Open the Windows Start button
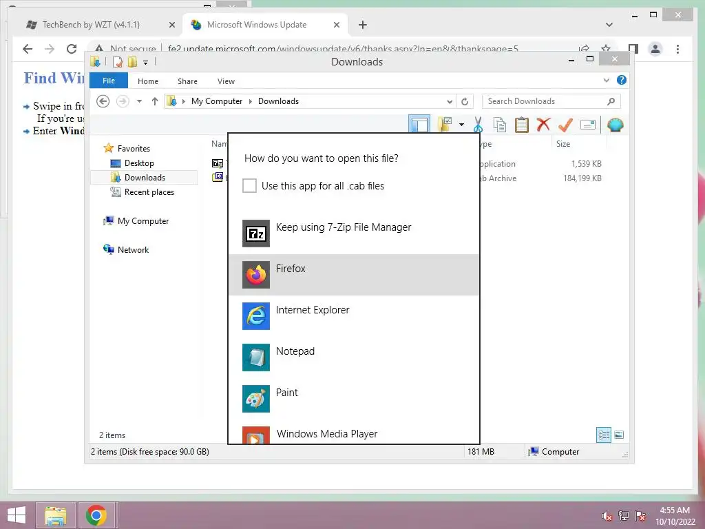The height and width of the screenshot is (529, 705). tap(17, 515)
